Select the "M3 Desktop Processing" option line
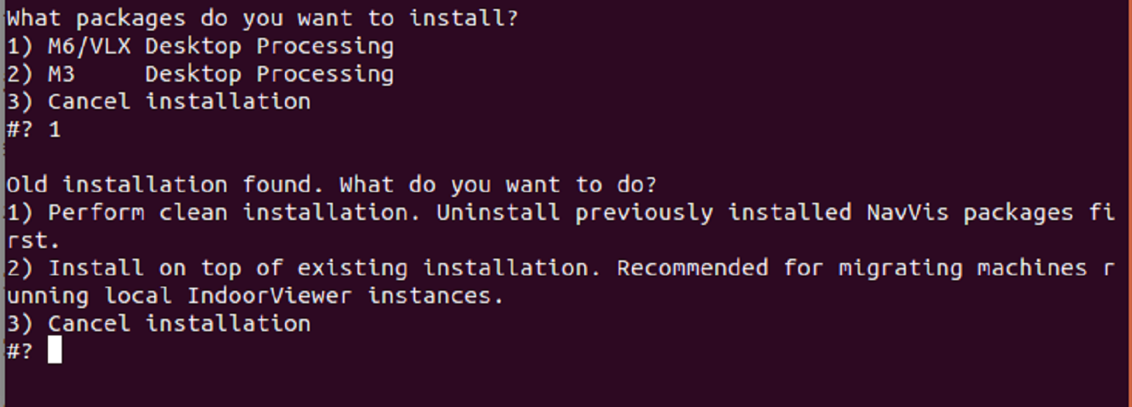The width and height of the screenshot is (1132, 407). [200, 74]
